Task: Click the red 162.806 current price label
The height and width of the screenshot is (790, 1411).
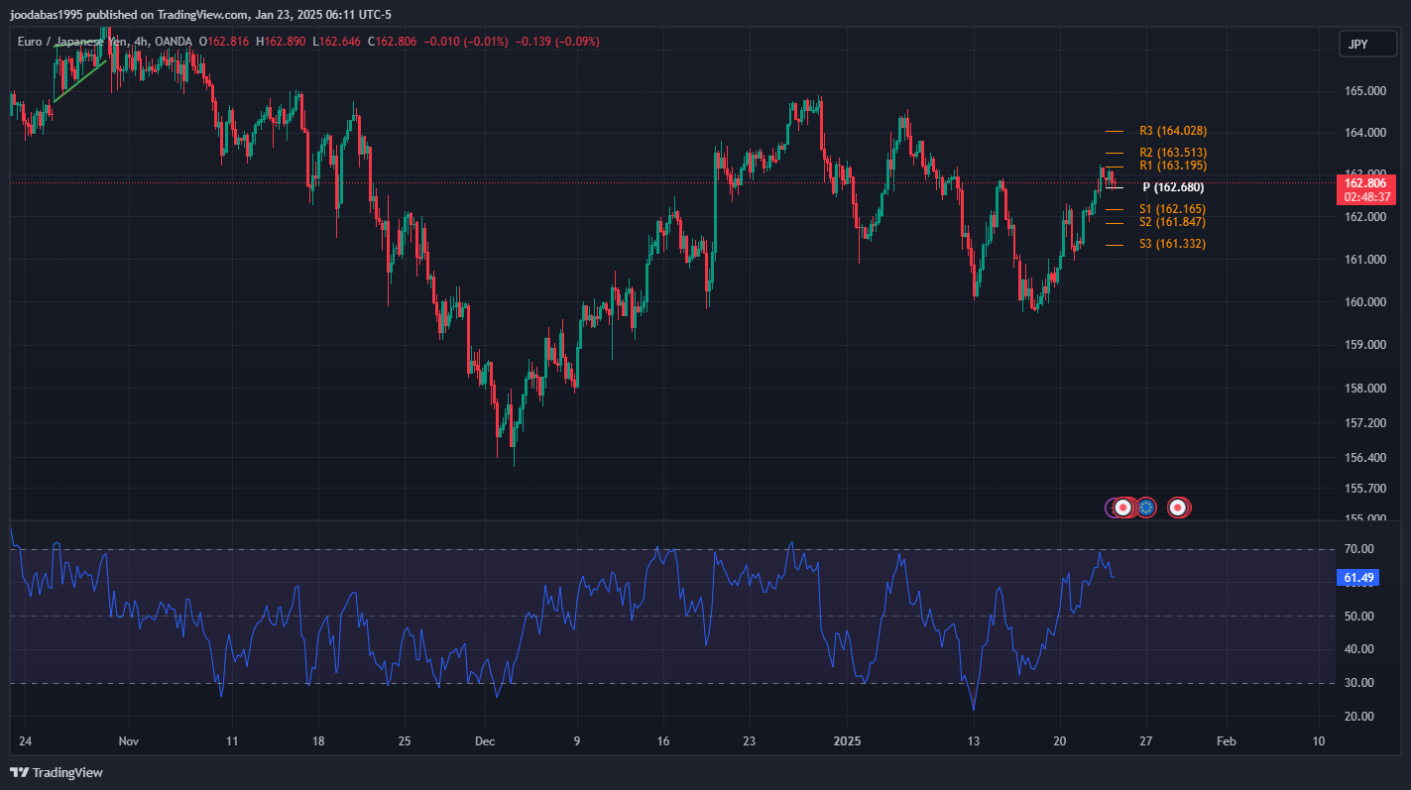Action: [1365, 183]
